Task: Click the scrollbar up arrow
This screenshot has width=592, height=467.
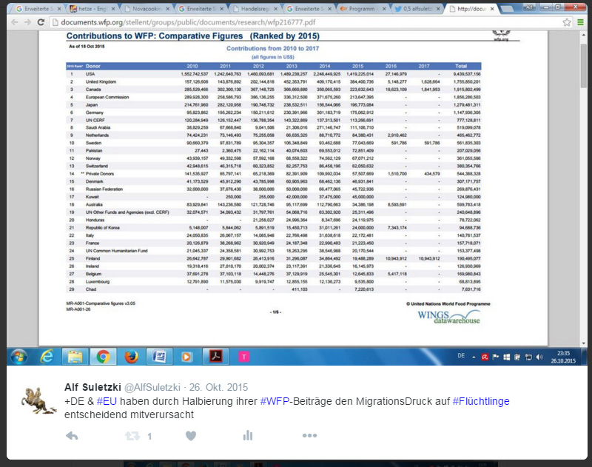Action: (583, 35)
